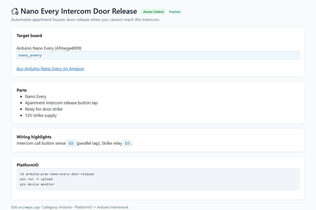316x210 pixels.
Task: Click 'cd arduino-prac-nano-every-door-release' line
Action: [x=57, y=174]
